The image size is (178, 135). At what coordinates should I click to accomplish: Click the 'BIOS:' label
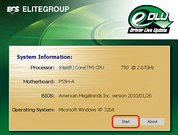48,95
